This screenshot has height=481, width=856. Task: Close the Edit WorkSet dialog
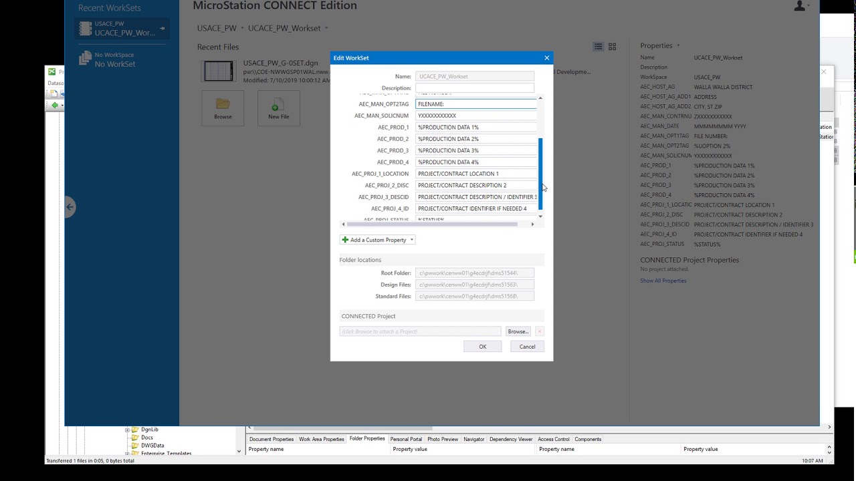coord(546,57)
